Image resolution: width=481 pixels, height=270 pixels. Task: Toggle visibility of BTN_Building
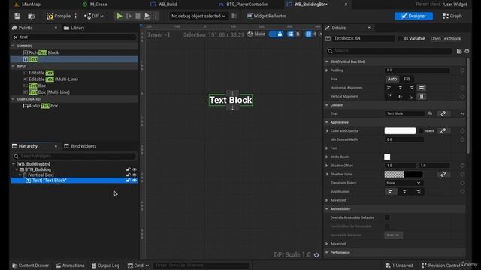click(x=135, y=169)
